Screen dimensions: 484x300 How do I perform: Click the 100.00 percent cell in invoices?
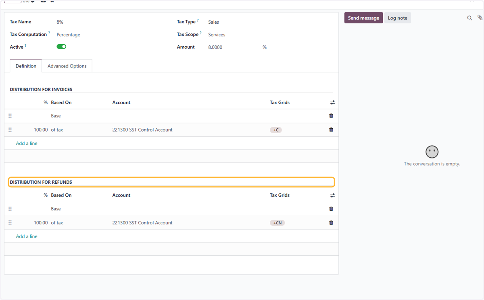coord(41,130)
